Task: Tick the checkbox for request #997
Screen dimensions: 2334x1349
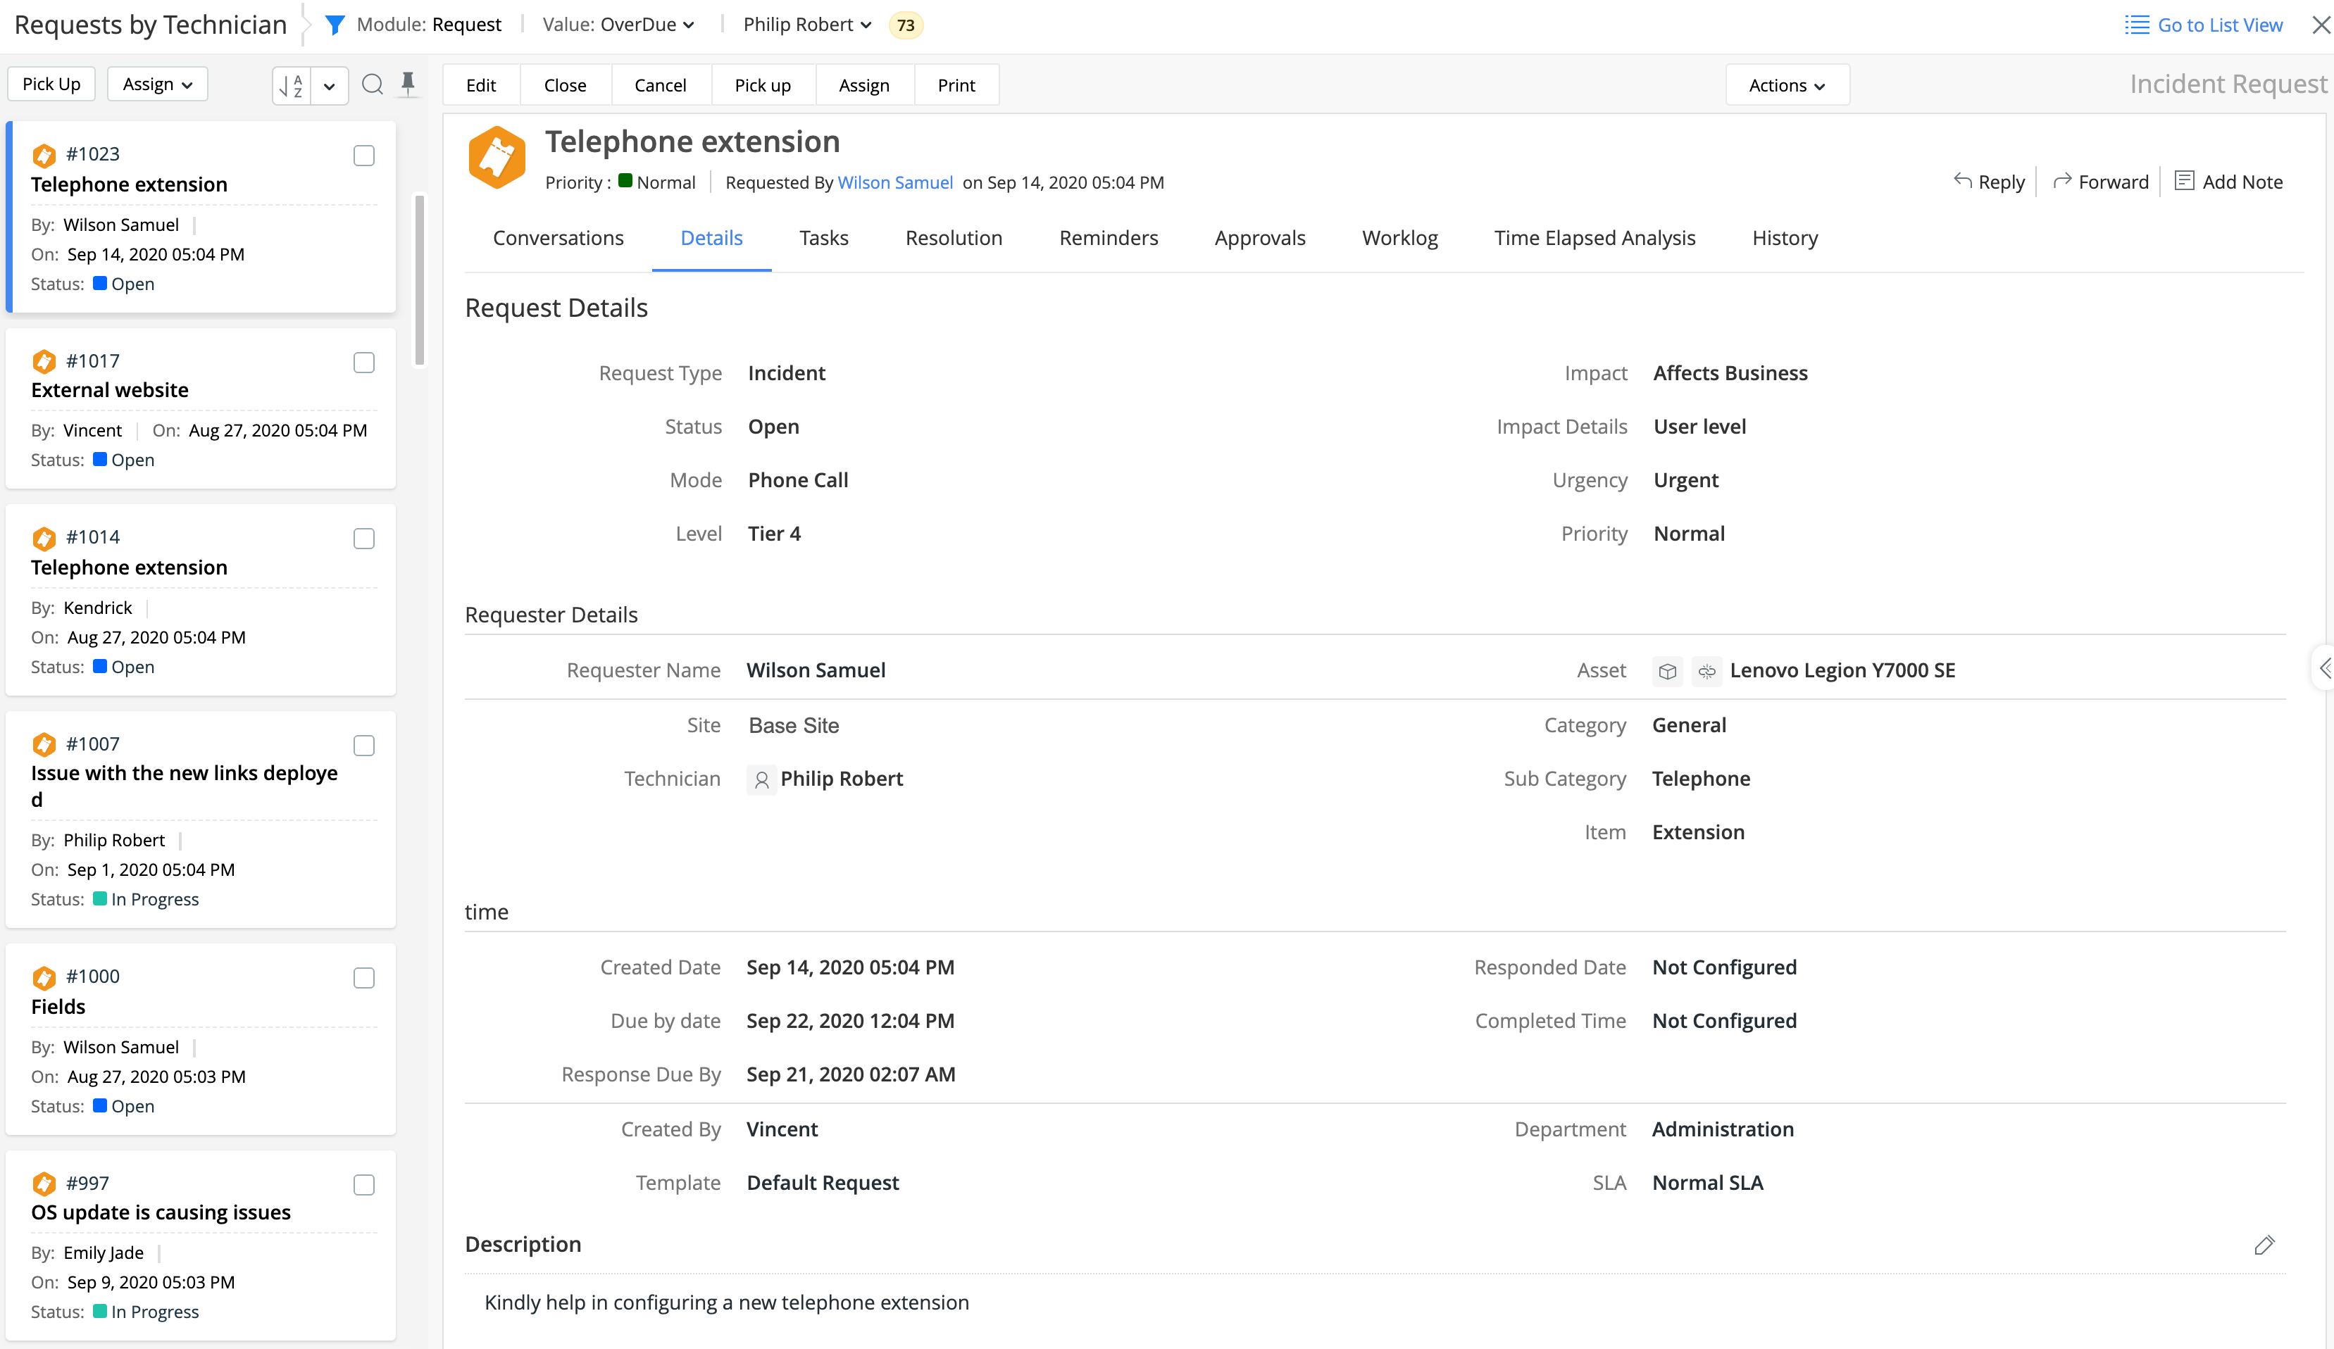Action: 364,1185
